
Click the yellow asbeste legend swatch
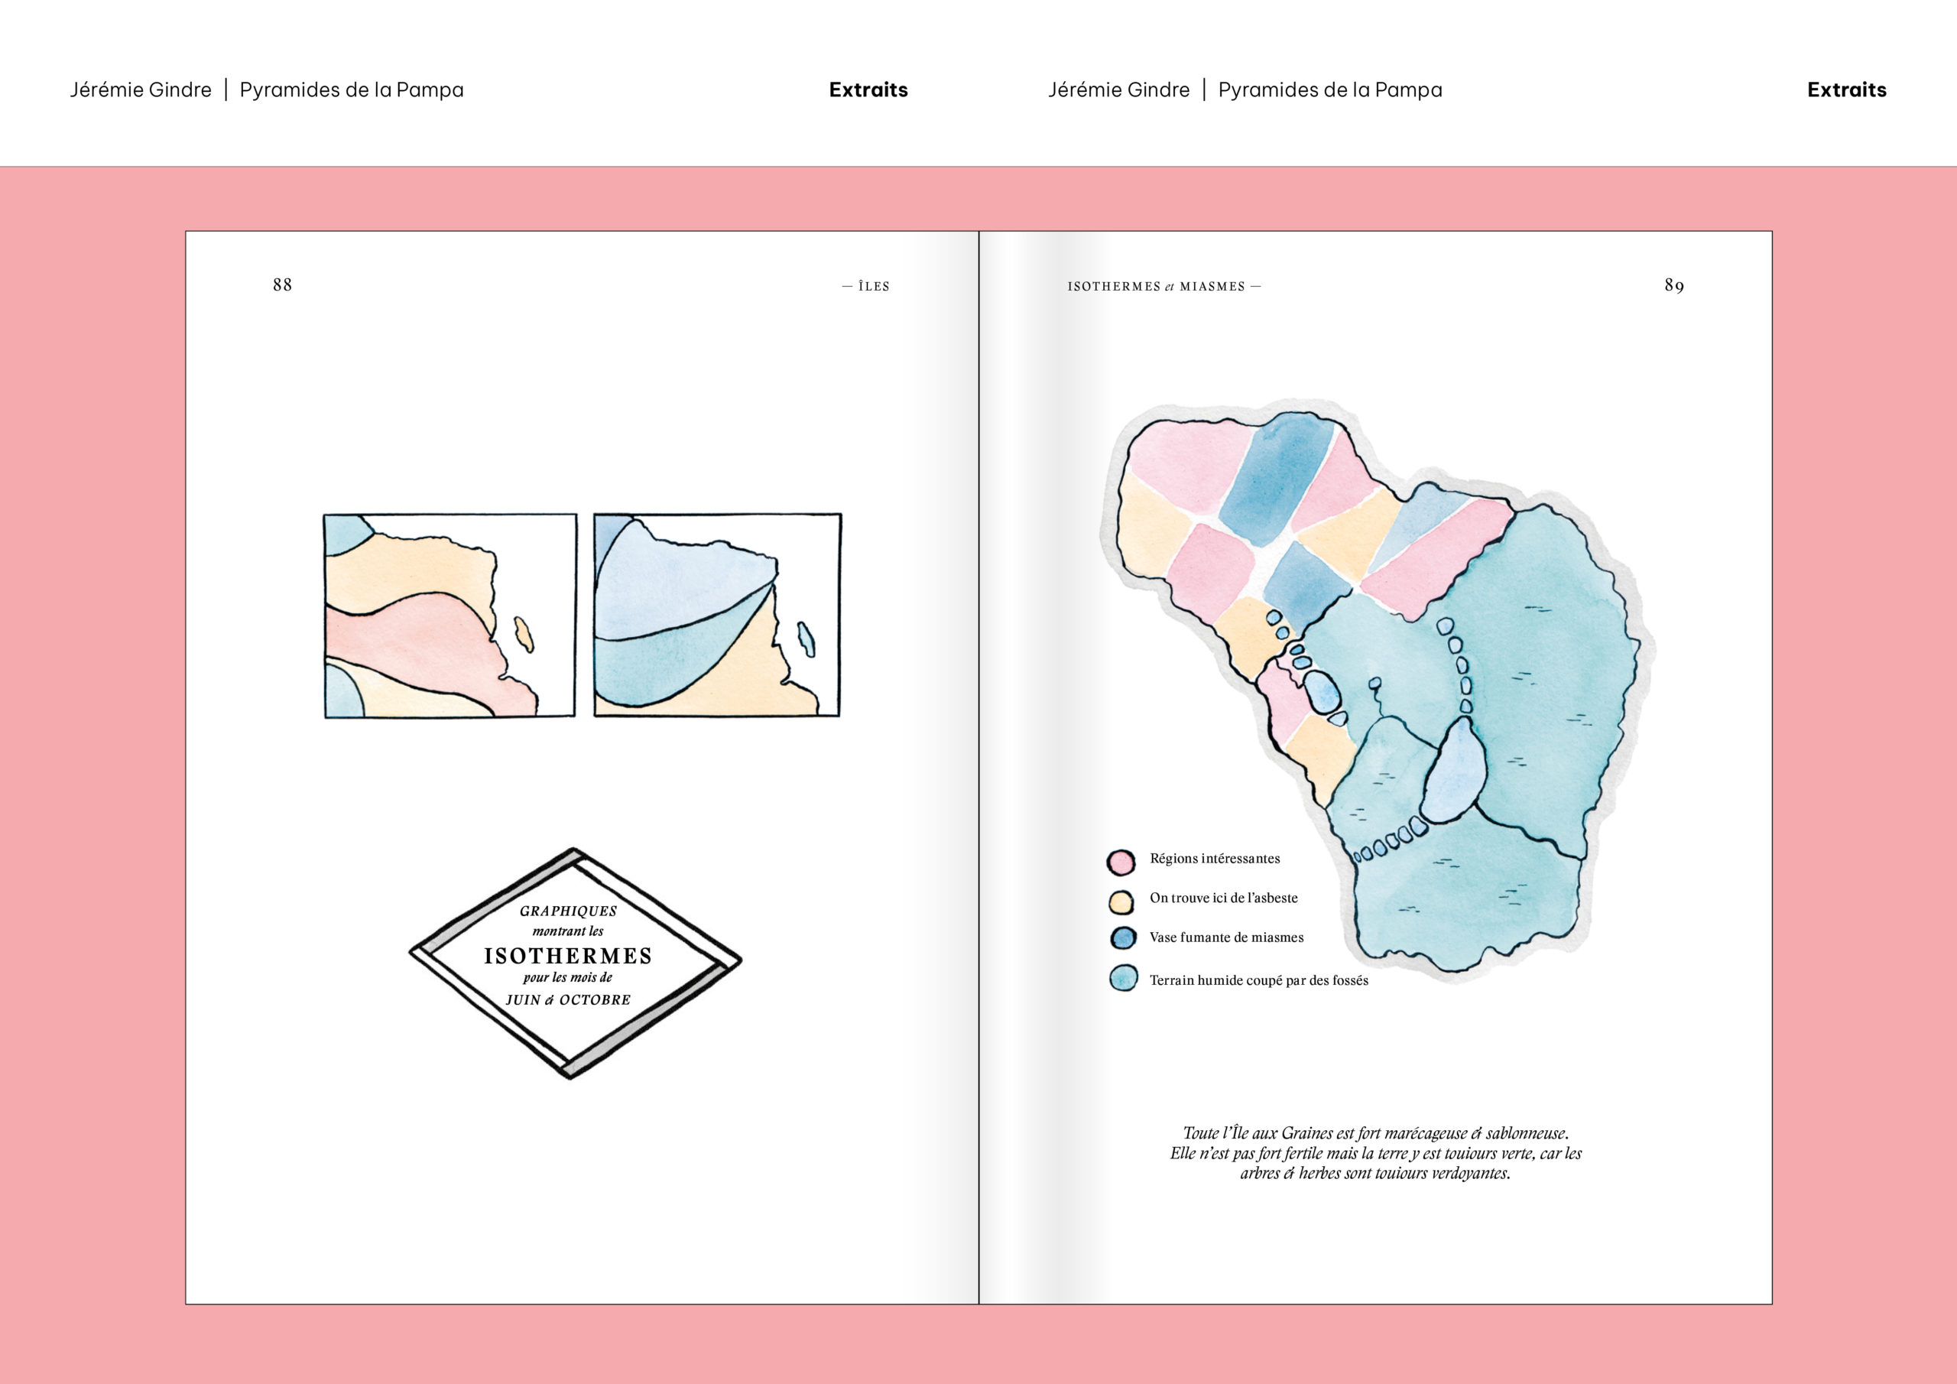(x=1121, y=902)
